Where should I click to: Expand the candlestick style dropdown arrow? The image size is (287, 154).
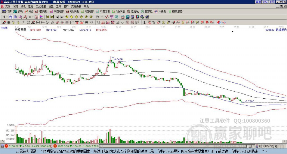coord(33,17)
